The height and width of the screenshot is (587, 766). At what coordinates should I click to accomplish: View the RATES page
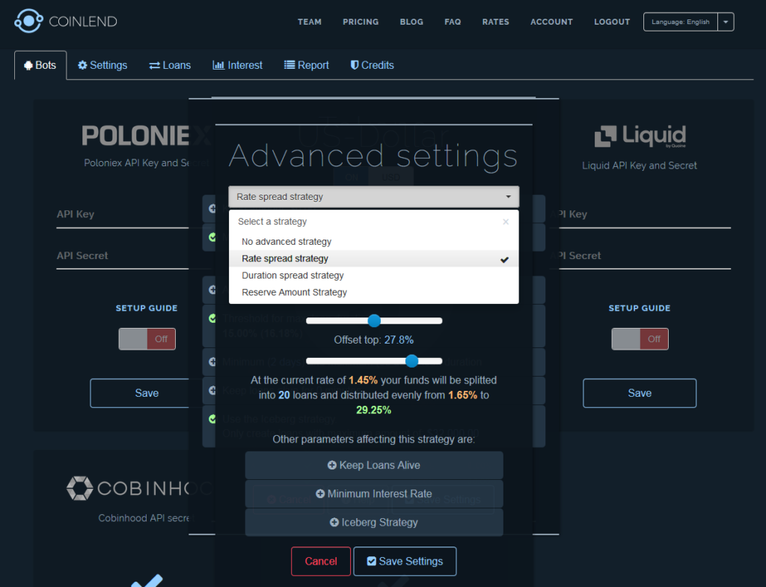click(x=495, y=22)
